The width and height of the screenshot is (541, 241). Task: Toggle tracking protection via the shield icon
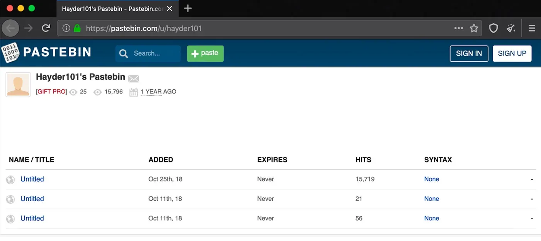point(493,28)
